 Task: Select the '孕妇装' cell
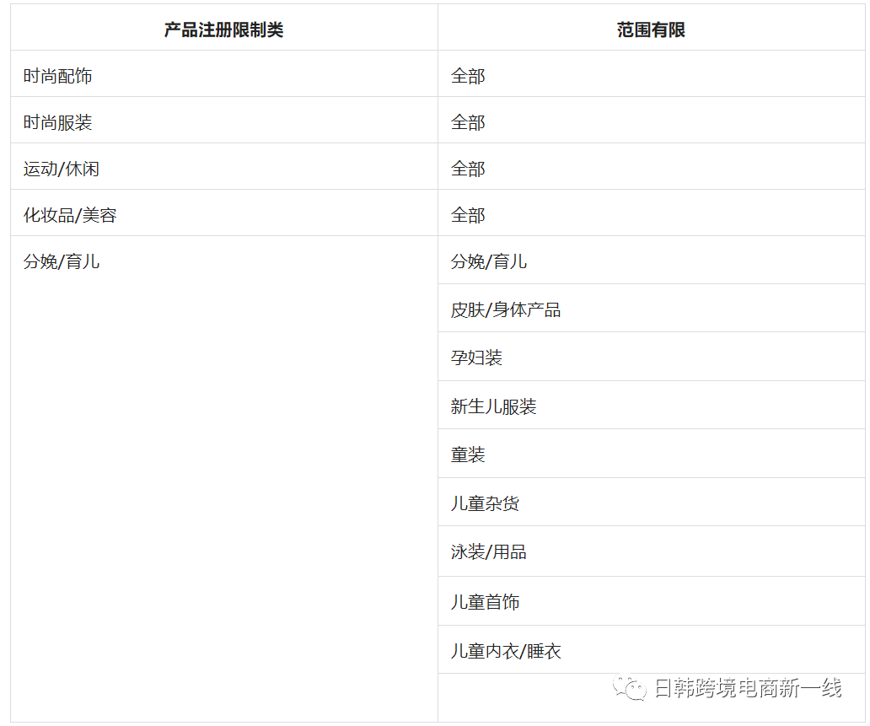(652, 357)
